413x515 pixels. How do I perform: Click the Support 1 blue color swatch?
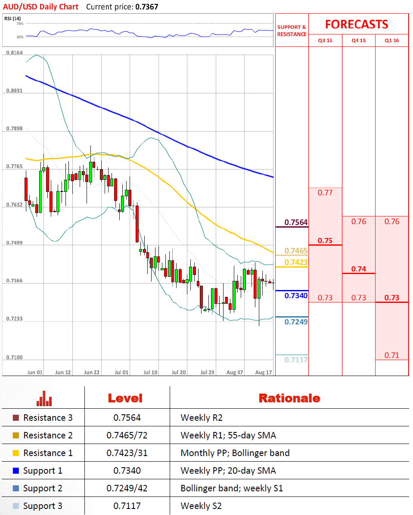tap(16, 471)
